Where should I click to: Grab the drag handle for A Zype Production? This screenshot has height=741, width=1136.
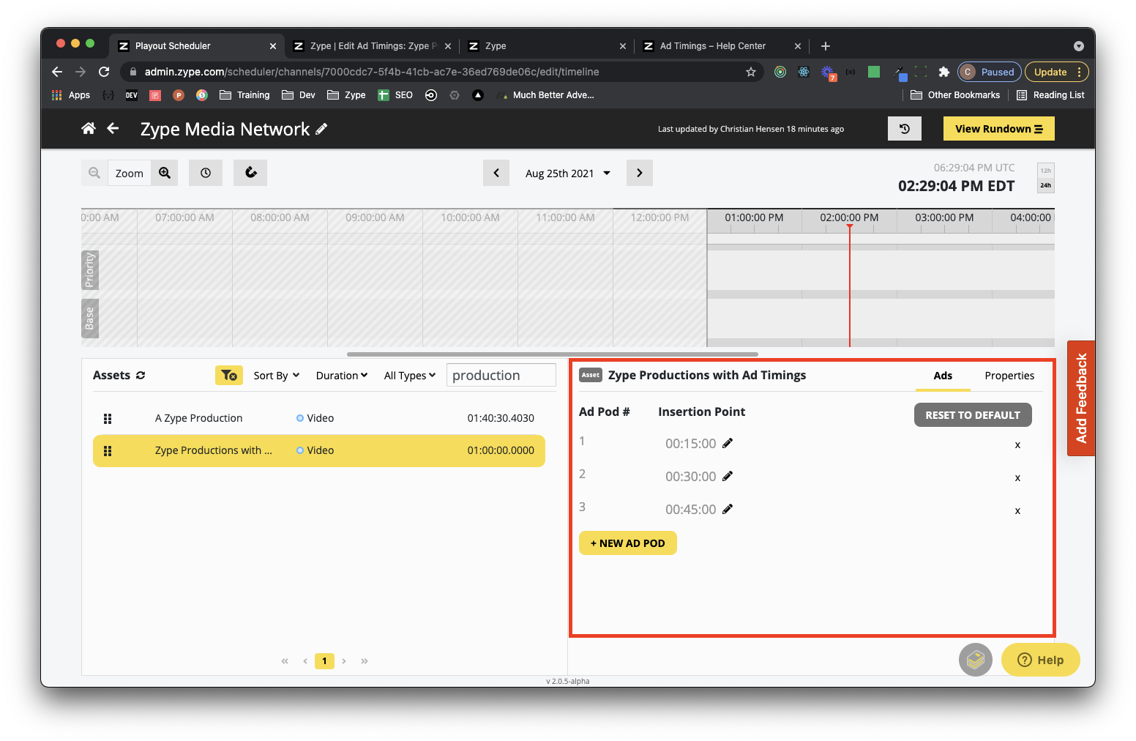click(108, 419)
